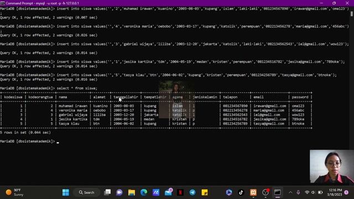Click address 'kuanino' in table
Image resolution: width=354 pixels, height=199 pixels.
coord(101,106)
